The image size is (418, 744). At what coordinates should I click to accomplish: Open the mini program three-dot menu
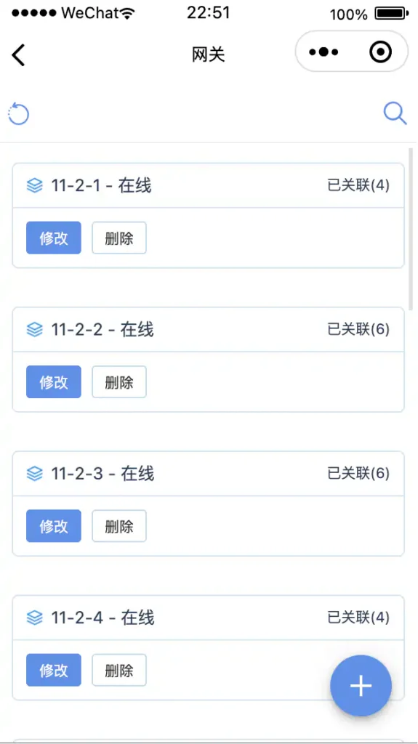(x=323, y=52)
